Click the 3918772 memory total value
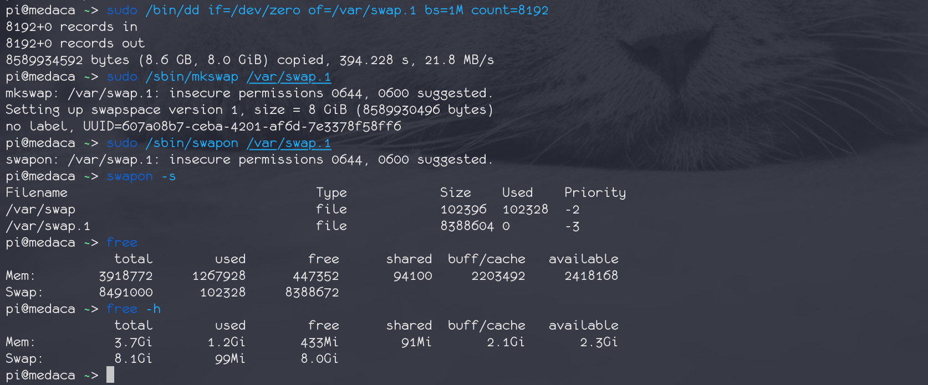The width and height of the screenshot is (928, 385). point(126,275)
